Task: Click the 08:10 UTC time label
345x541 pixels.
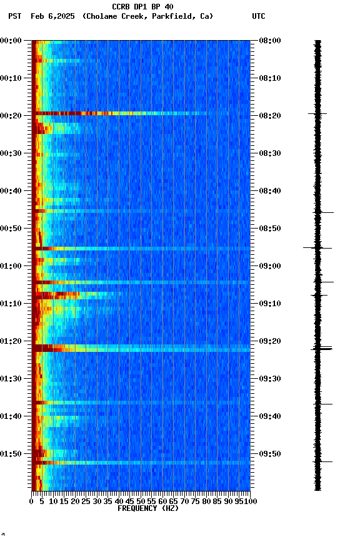Action: (x=270, y=78)
